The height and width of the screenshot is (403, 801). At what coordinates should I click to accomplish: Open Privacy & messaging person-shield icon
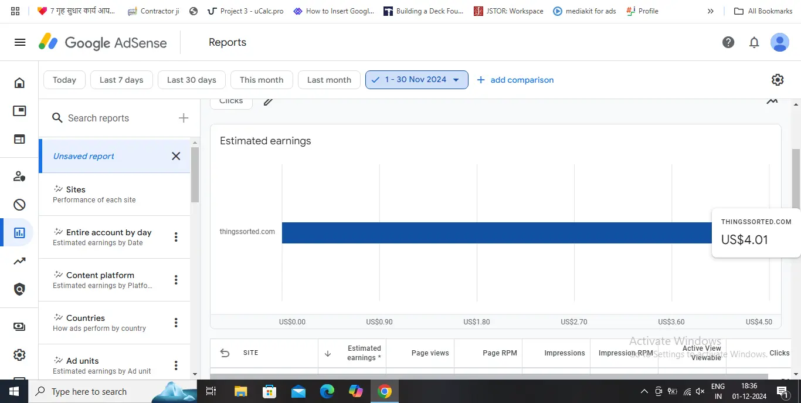tap(19, 176)
